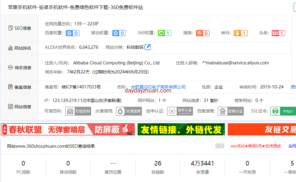
Task: Click the Baidu weight badge showing 0
Action: (x=72, y=33)
